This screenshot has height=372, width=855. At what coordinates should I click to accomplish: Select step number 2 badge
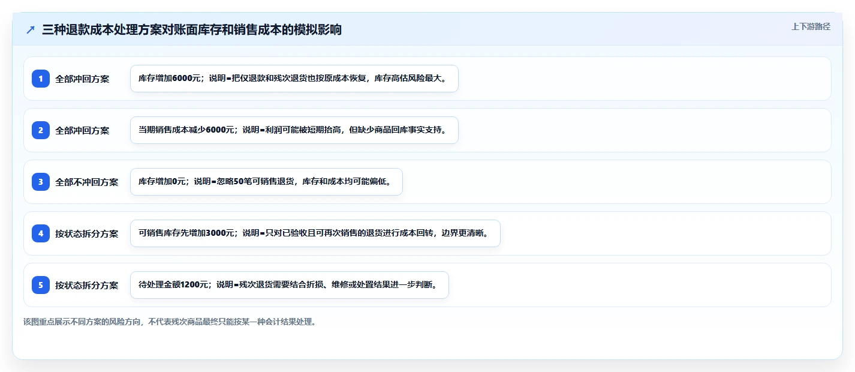click(x=41, y=130)
